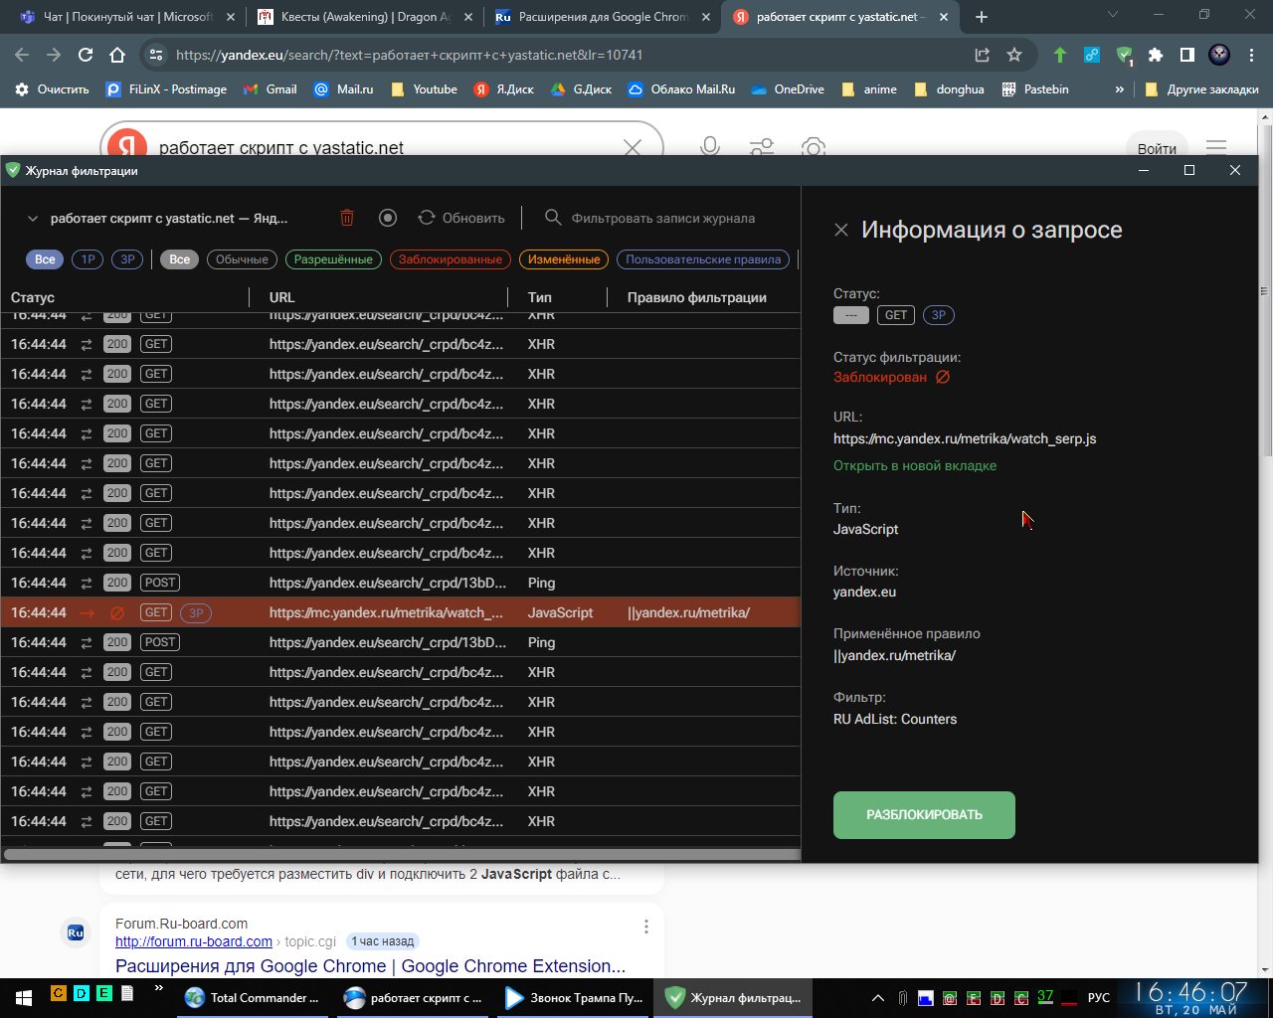
Task: Close the Информация о запросе panel
Action: [841, 230]
